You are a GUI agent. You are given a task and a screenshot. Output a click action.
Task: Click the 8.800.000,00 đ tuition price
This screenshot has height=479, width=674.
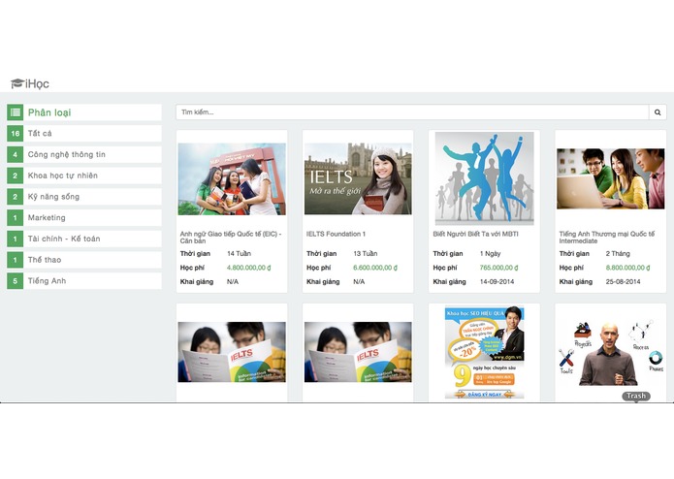coord(628,268)
